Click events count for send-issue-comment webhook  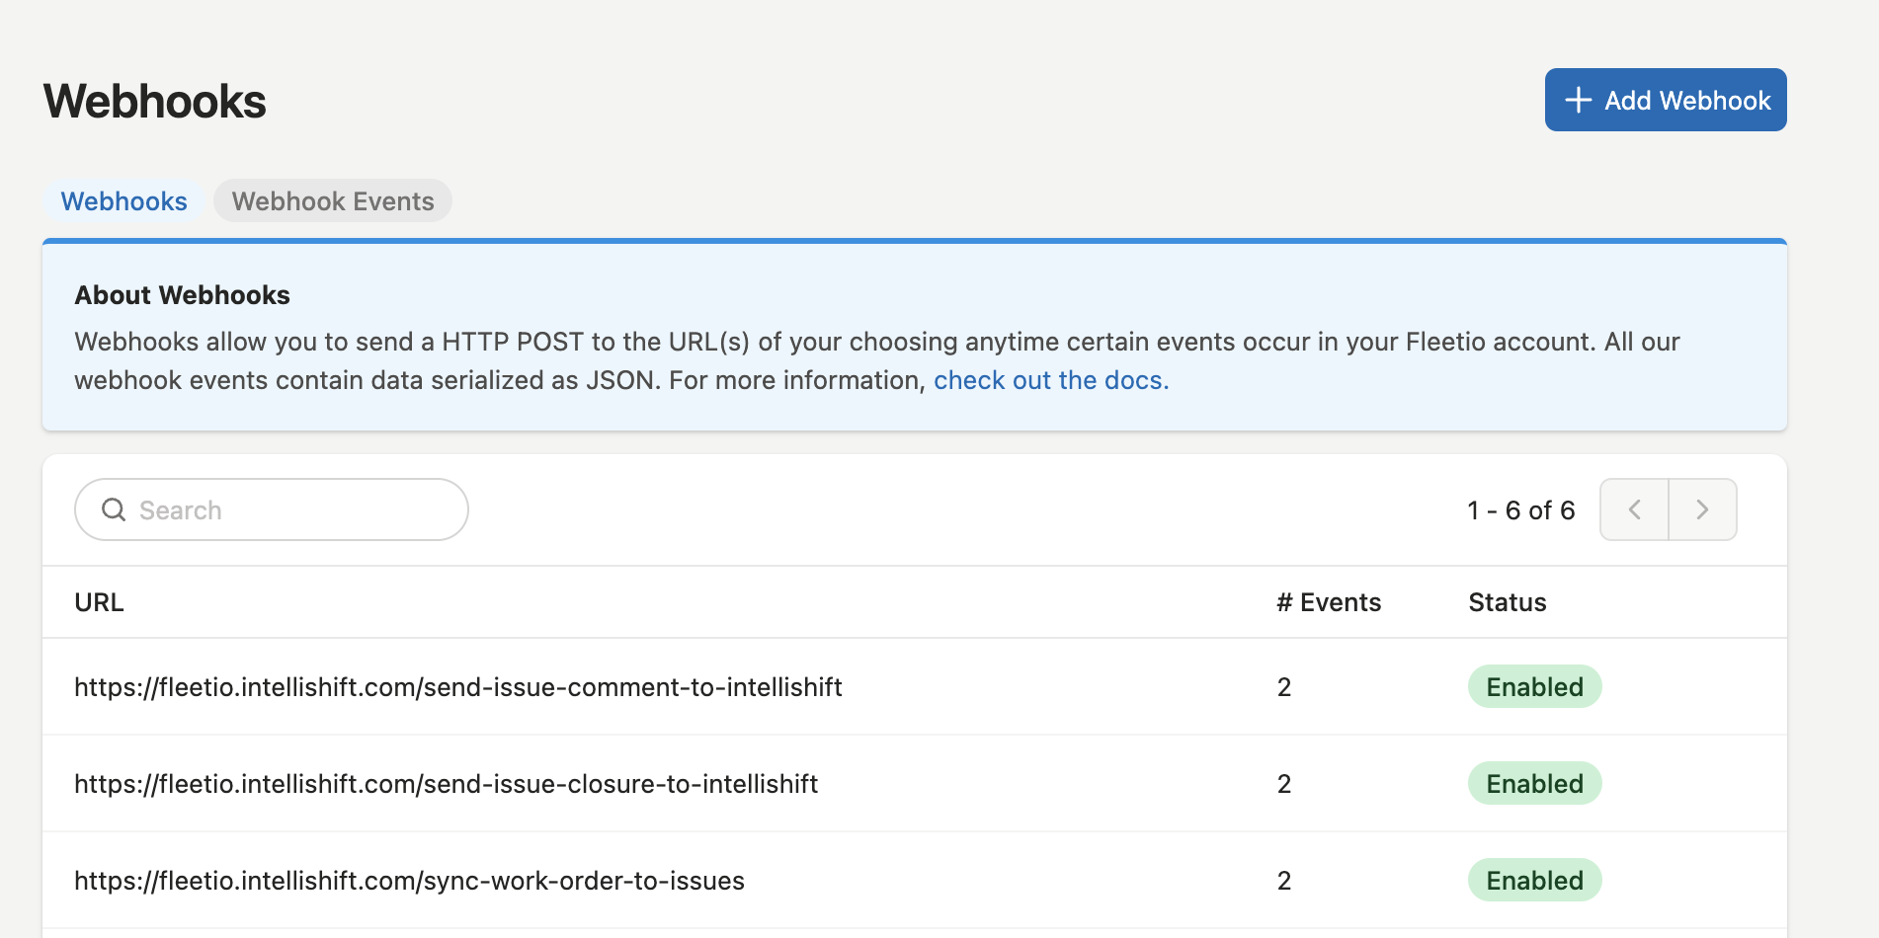pyautogui.click(x=1284, y=687)
